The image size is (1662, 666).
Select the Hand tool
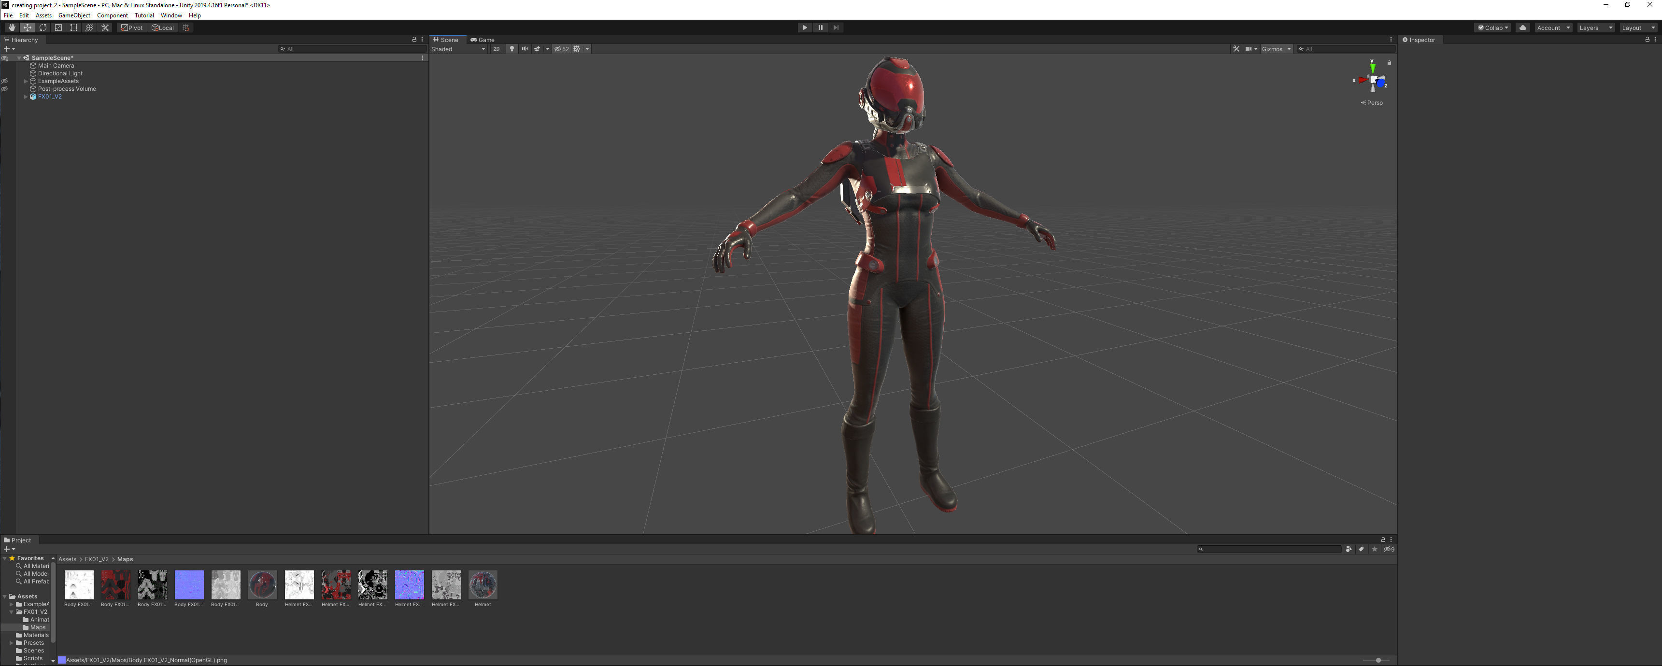(12, 28)
